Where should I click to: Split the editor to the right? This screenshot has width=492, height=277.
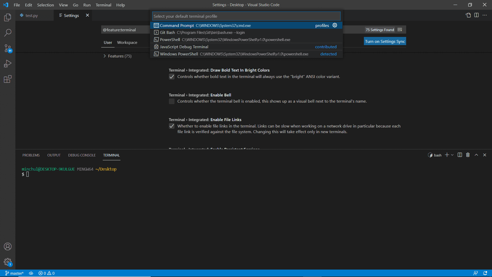coord(476,15)
